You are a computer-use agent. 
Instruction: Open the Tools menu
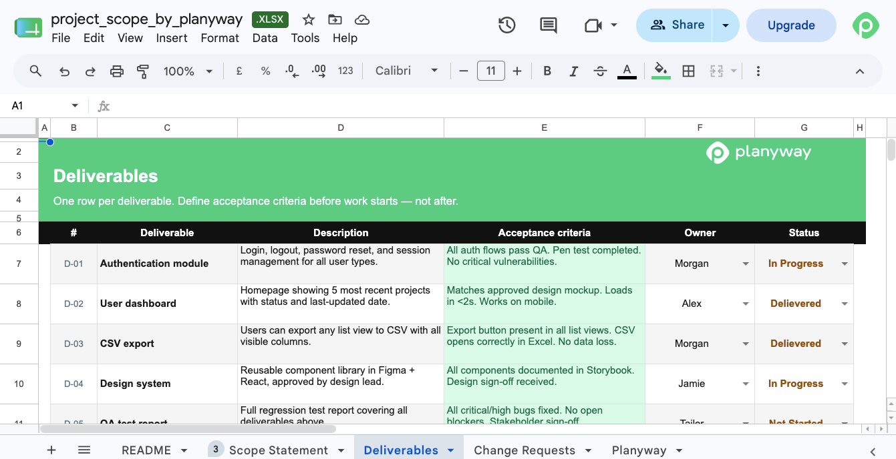point(305,38)
